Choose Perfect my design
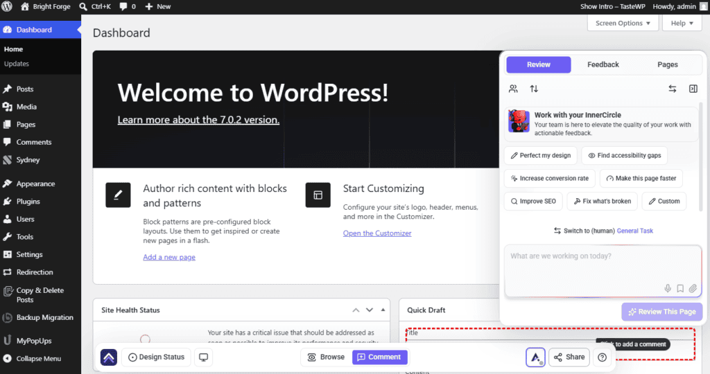 (x=541, y=156)
